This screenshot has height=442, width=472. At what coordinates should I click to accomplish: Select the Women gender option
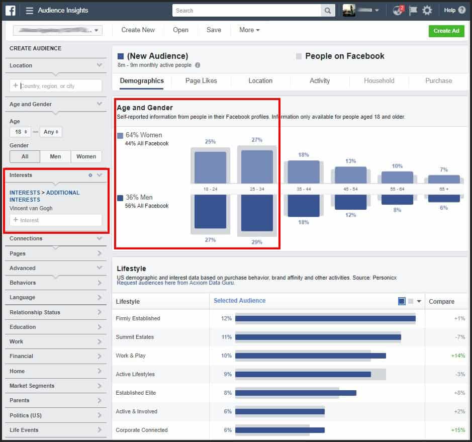click(86, 156)
